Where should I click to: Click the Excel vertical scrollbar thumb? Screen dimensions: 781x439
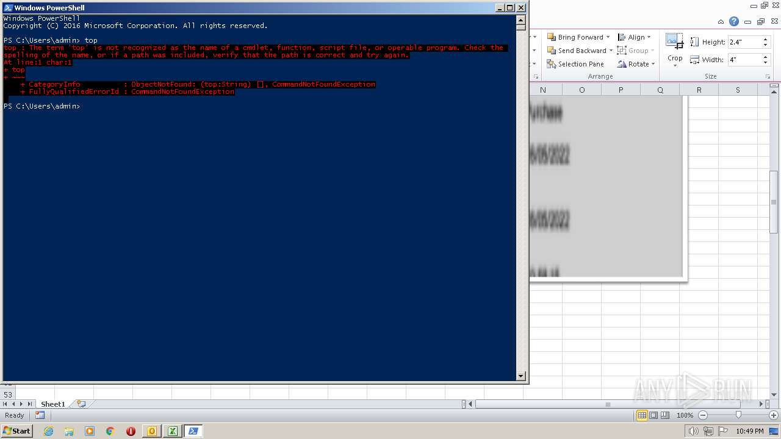(774, 202)
